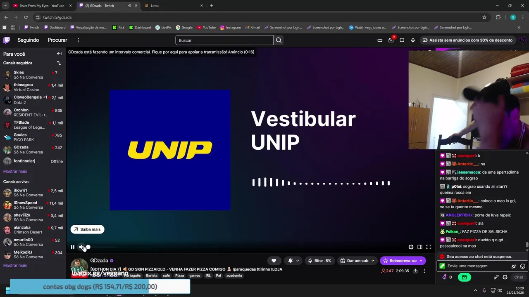Reload the page
The image size is (529, 297).
coord(26,17)
